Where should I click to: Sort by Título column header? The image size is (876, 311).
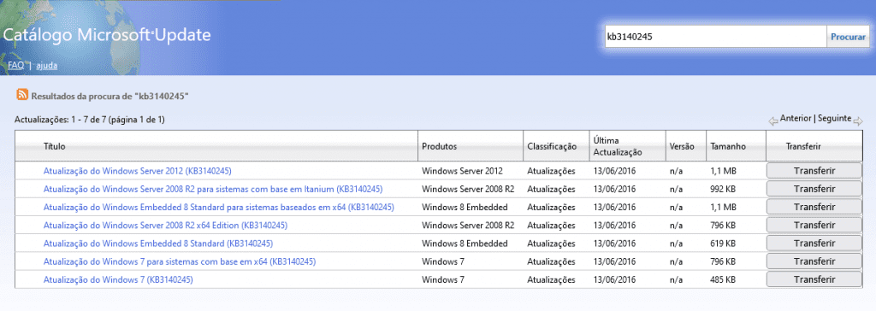[55, 146]
